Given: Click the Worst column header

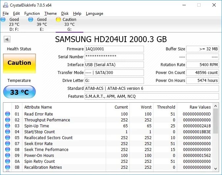Looking at the screenshot, I should [x=141, y=107].
